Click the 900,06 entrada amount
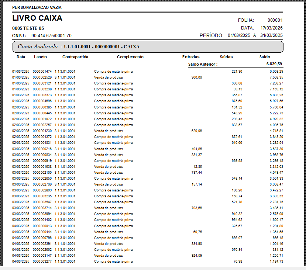 [x=196, y=77]
